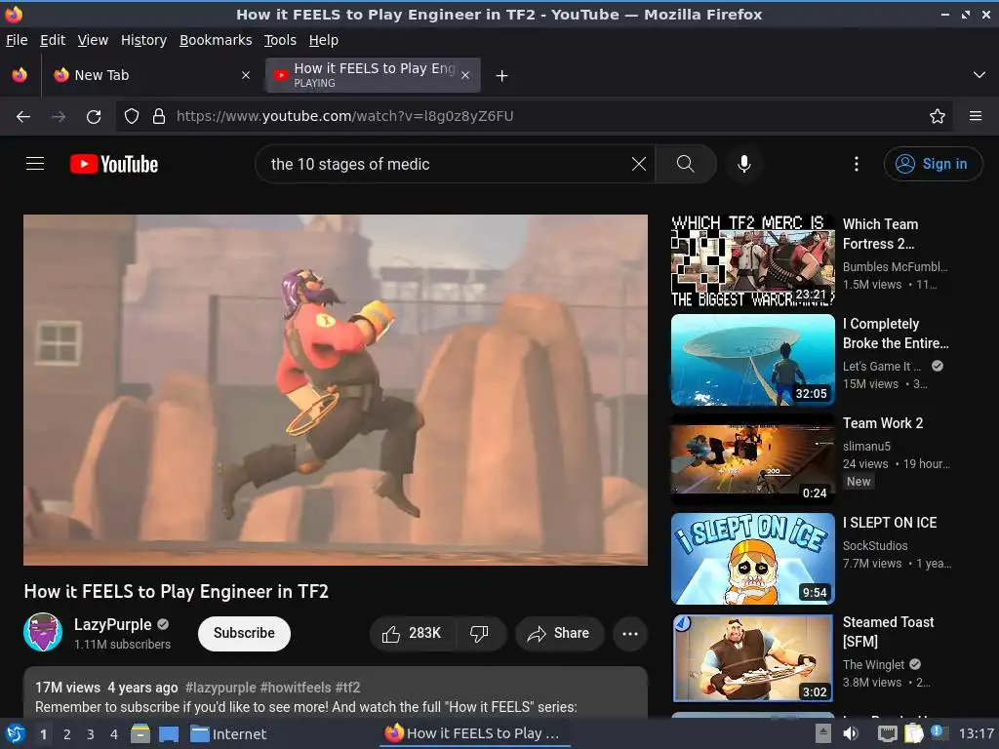Screen dimensions: 999x749
Task: Click the Sign in button
Action: (x=933, y=164)
